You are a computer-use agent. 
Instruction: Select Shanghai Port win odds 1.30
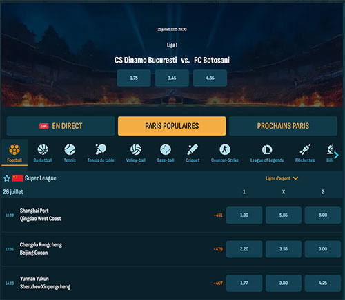click(x=244, y=215)
